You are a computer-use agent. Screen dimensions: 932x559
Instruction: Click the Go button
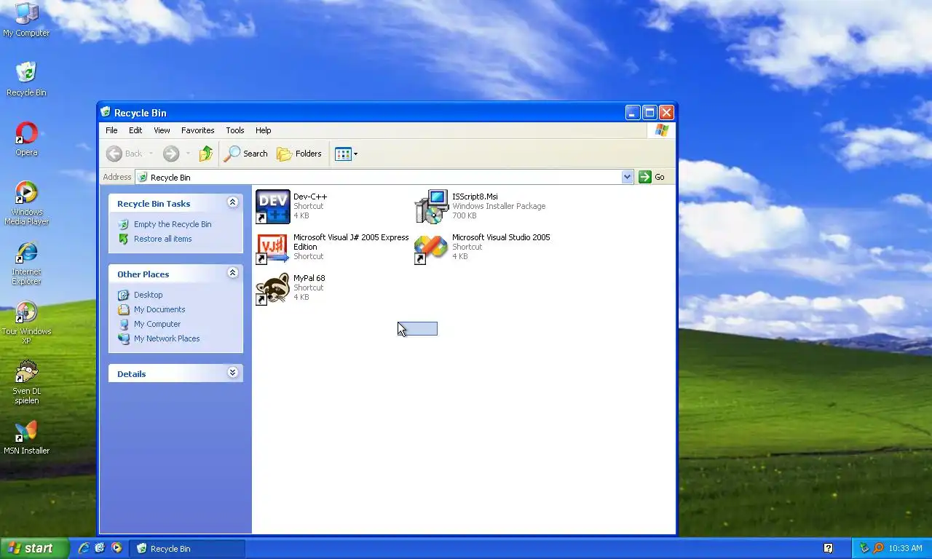click(x=652, y=177)
